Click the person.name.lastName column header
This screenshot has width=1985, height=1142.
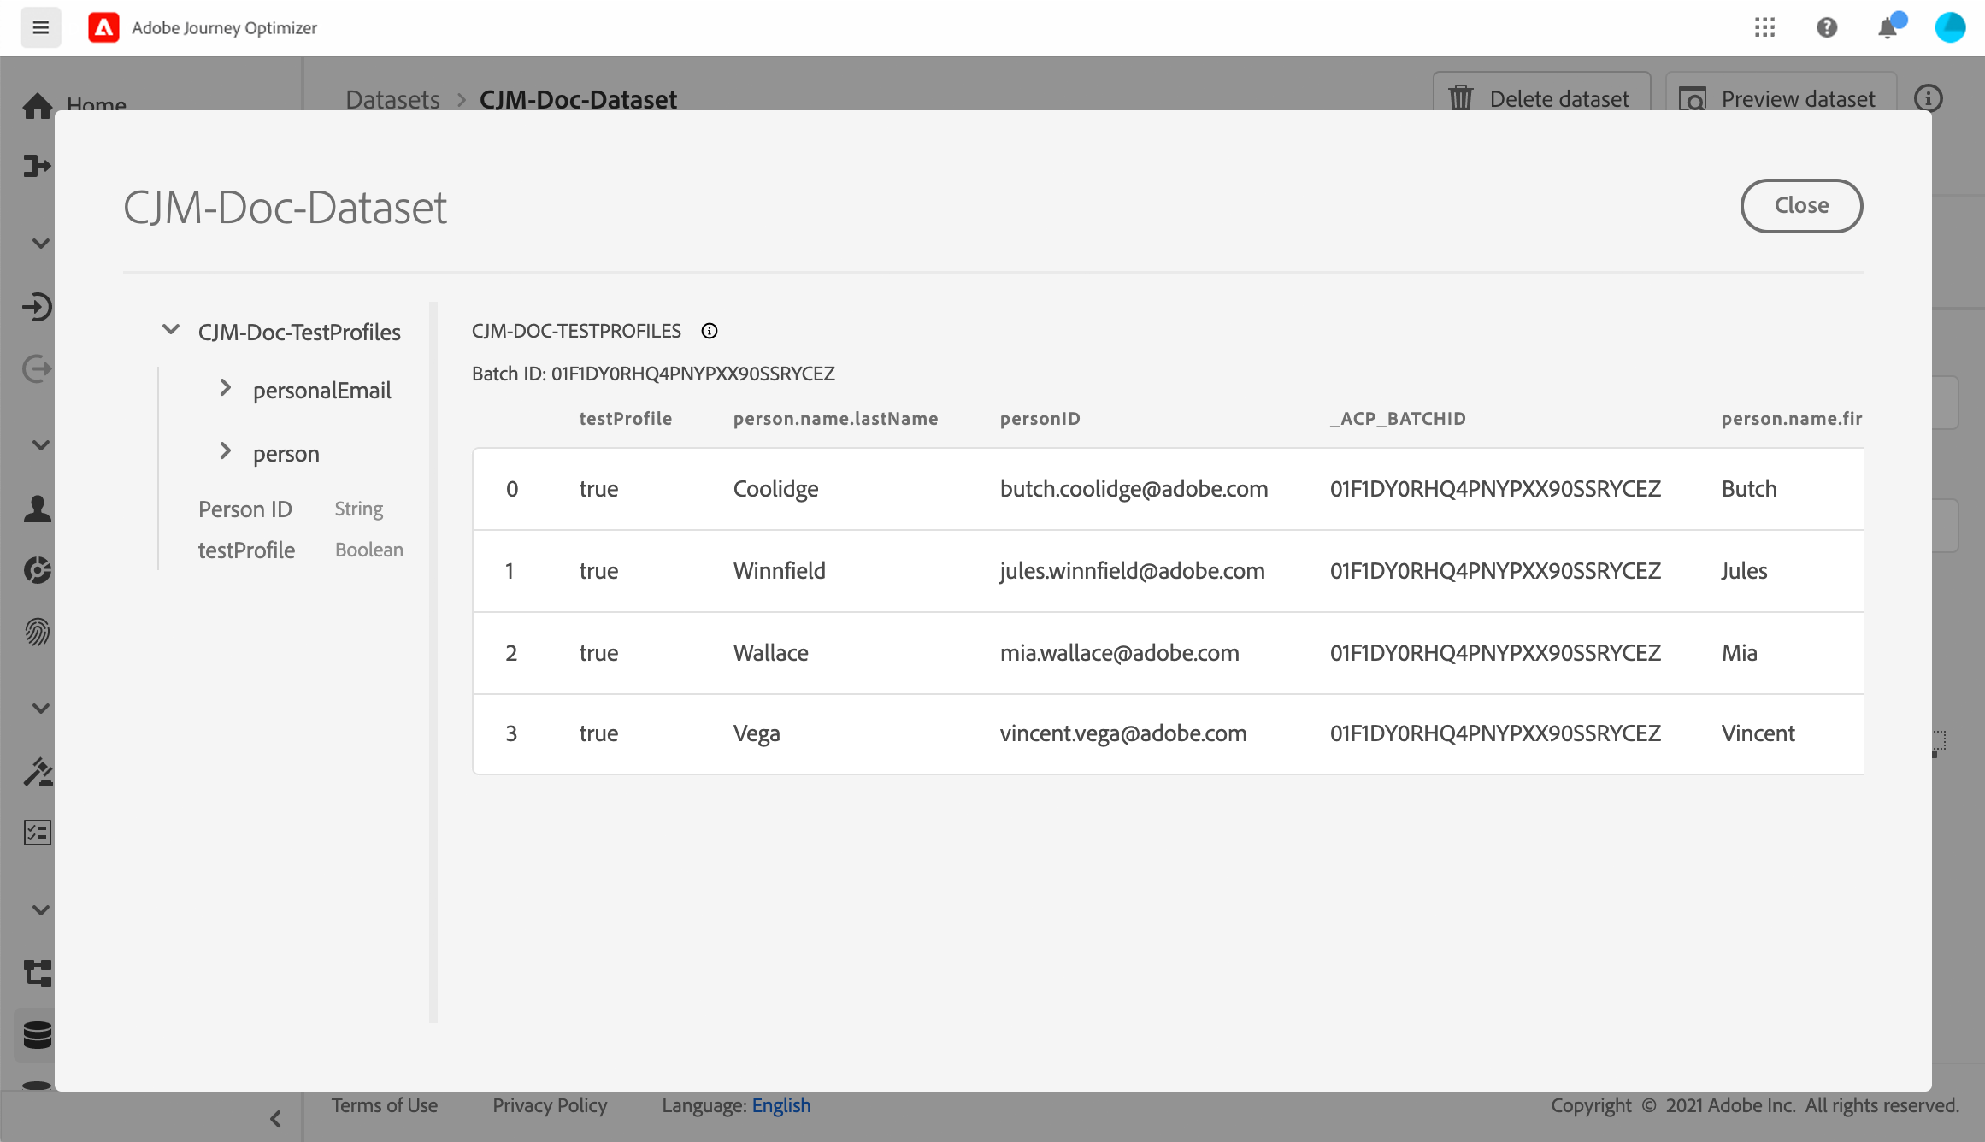tap(835, 418)
